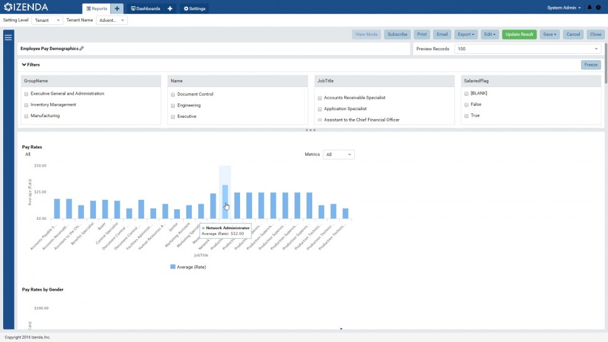Check [BLANK] SalariedFlag option

pyautogui.click(x=466, y=93)
